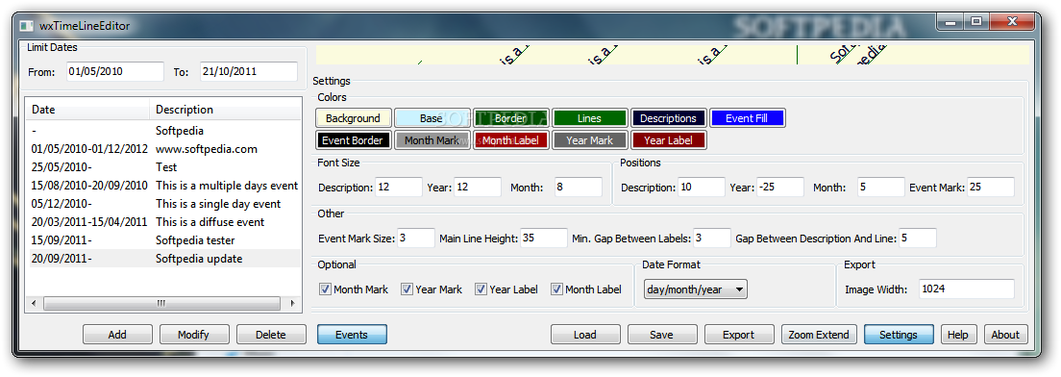
Task: Choose the Lines color
Action: tap(589, 118)
